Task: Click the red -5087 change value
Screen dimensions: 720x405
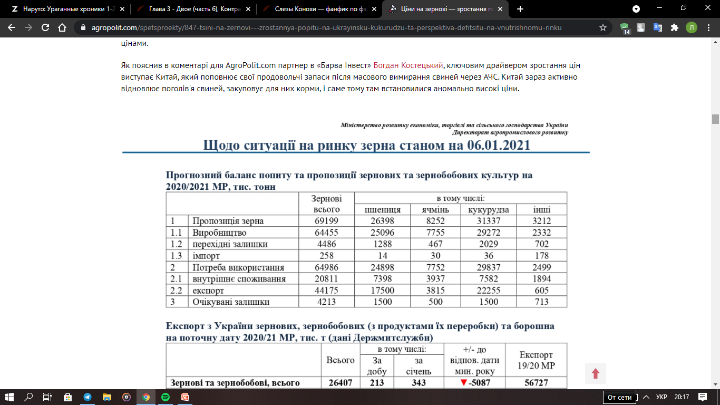Action: 475,383
